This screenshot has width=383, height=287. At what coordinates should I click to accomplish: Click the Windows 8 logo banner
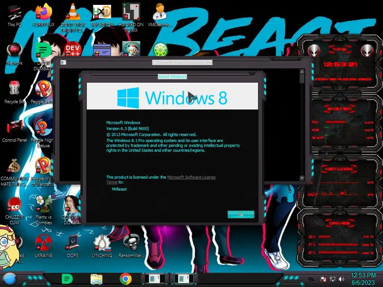click(172, 96)
